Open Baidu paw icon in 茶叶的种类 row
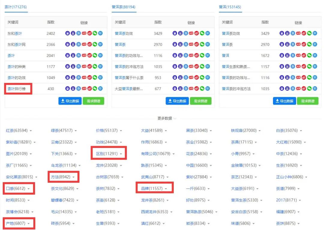 pos(67,66)
